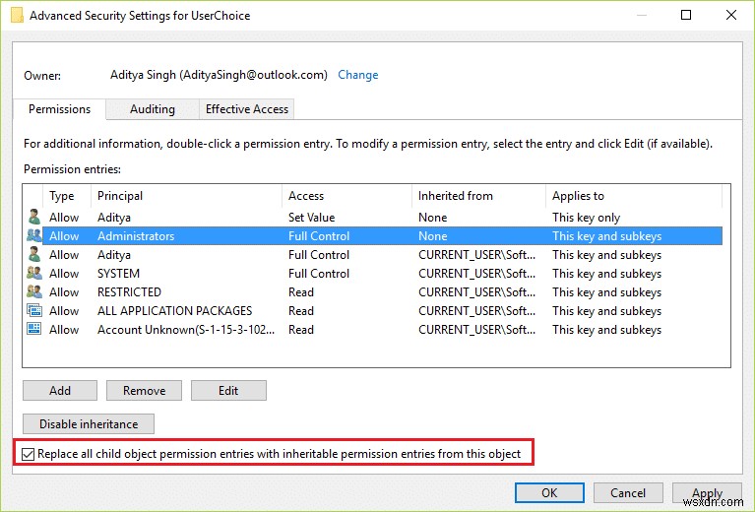Click the ALL APPLICATION PACKAGES entry icon

point(34,311)
